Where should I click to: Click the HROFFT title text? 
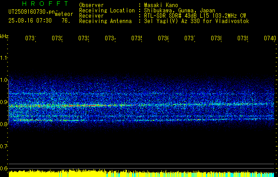46,4
